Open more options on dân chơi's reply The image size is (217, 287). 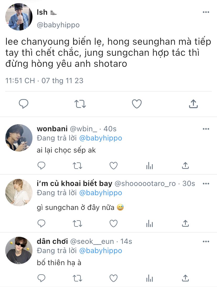click(x=206, y=241)
